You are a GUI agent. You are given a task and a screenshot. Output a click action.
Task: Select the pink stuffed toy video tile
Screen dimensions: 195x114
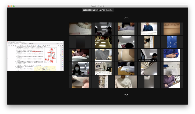click(x=80, y=82)
